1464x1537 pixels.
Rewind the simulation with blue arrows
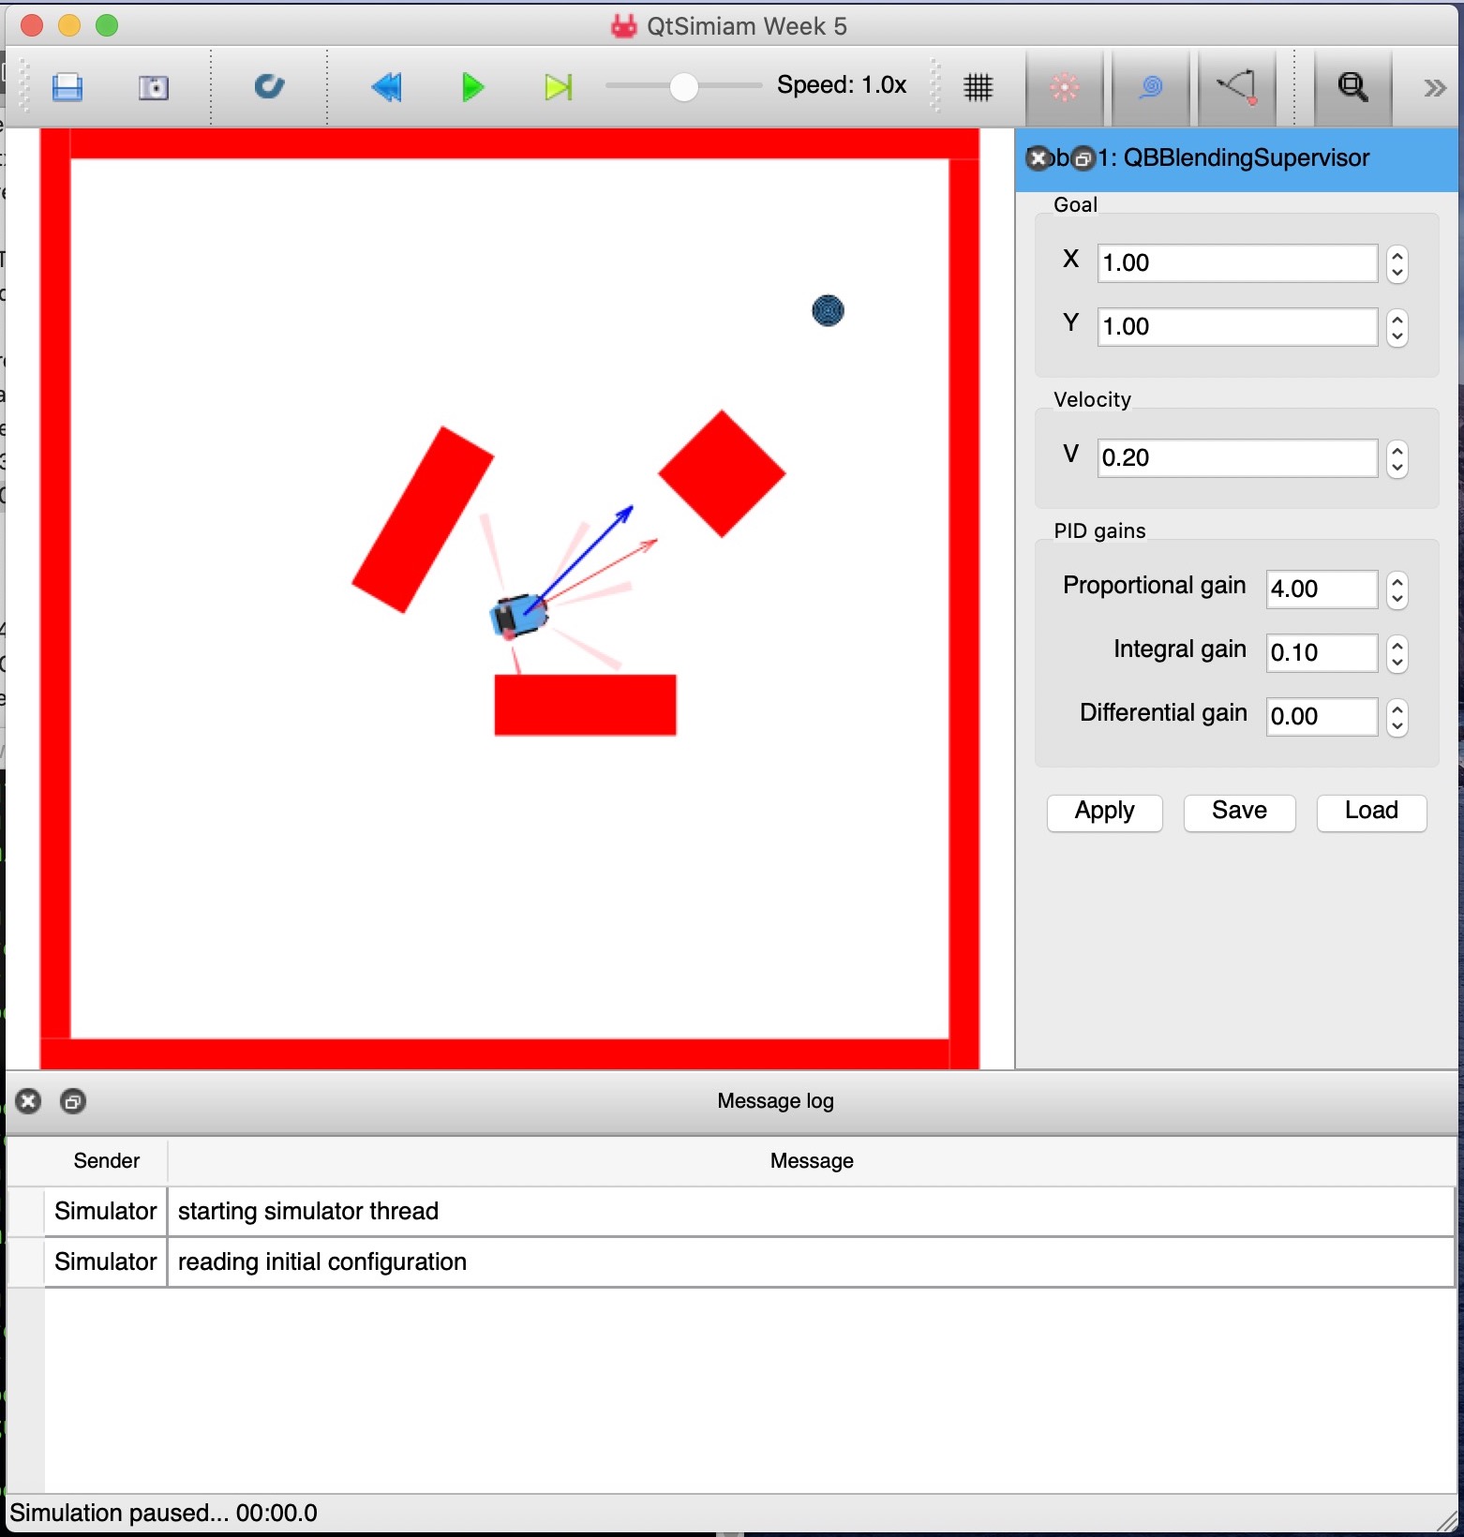point(386,87)
